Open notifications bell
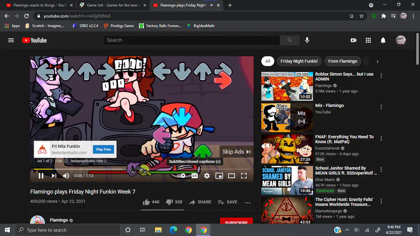The height and width of the screenshot is (236, 420). tap(383, 40)
